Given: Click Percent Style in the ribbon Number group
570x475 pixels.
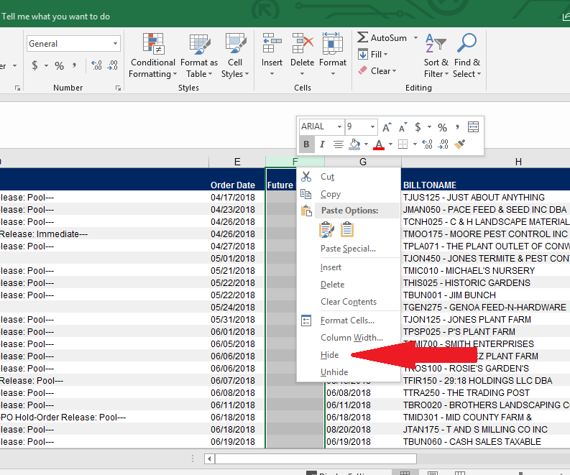Looking at the screenshot, I should 59,66.
